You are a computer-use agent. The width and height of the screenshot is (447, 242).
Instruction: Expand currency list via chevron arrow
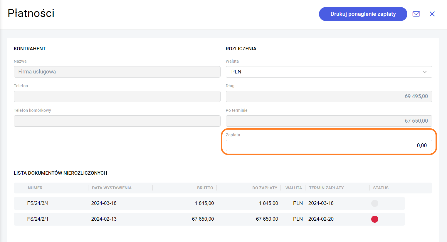pos(424,72)
